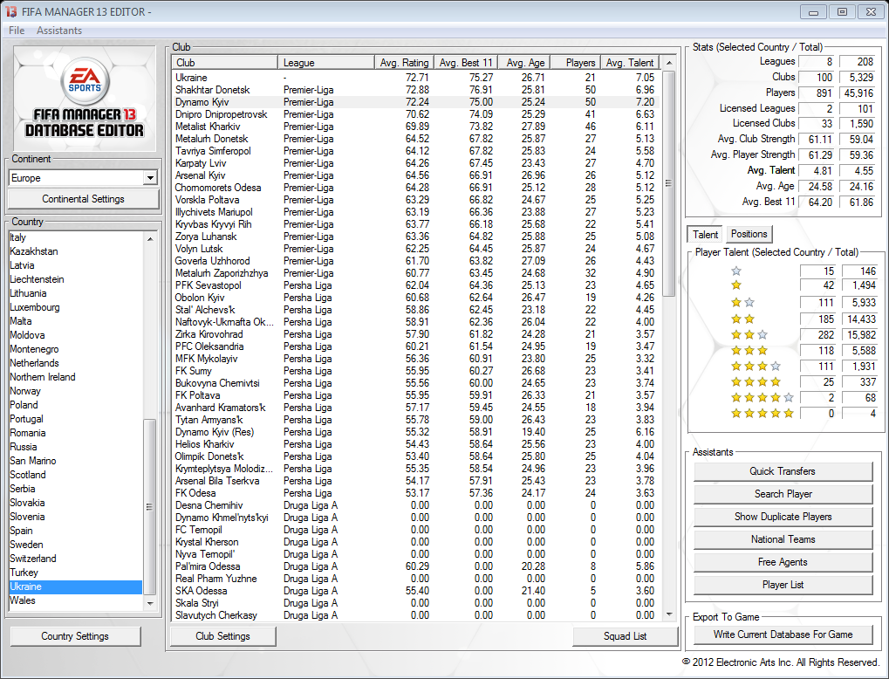The width and height of the screenshot is (889, 679).
Task: Sort by Avg. Age column header
Action: coord(524,62)
